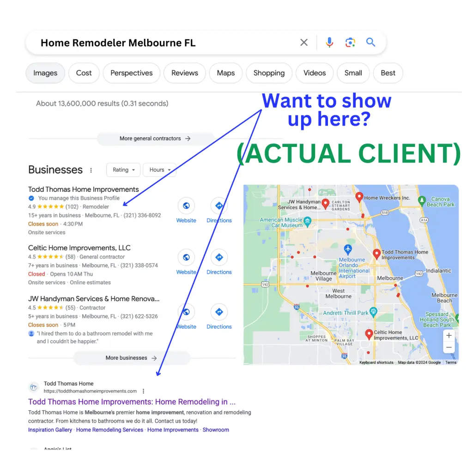Screen dimensions: 473x473
Task: Click the Todd Thomas Home site favicon
Action: point(33,387)
